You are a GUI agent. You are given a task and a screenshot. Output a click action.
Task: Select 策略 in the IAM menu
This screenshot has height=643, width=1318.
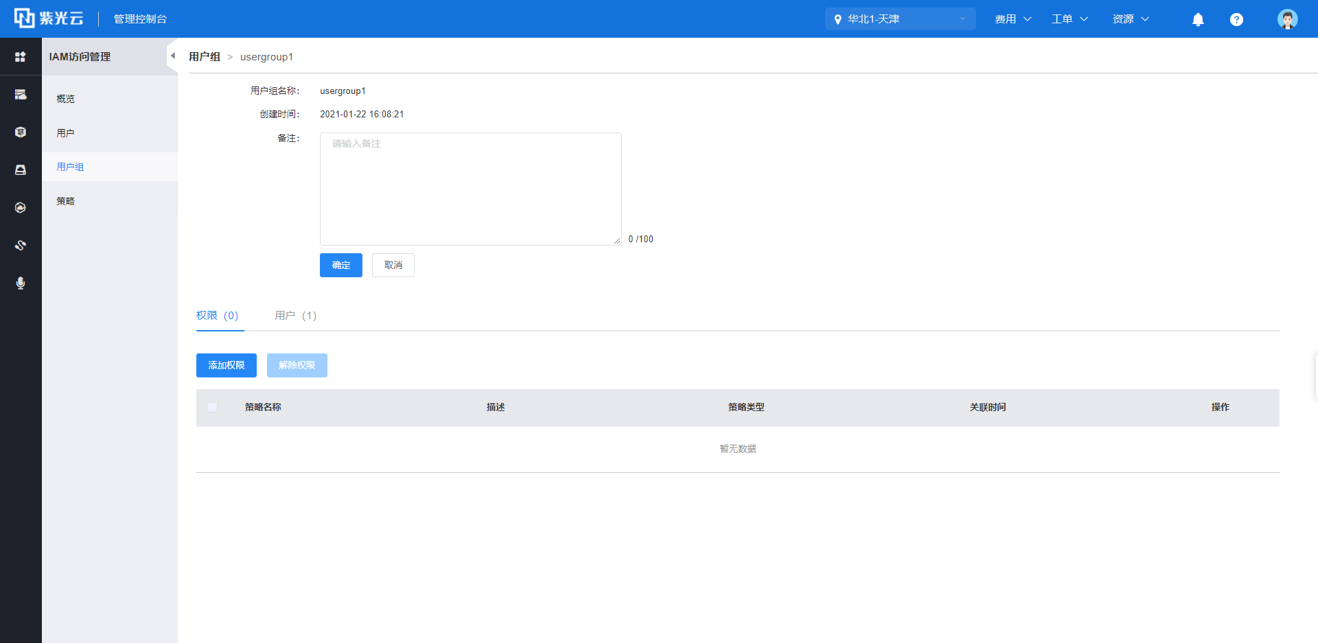tap(66, 201)
